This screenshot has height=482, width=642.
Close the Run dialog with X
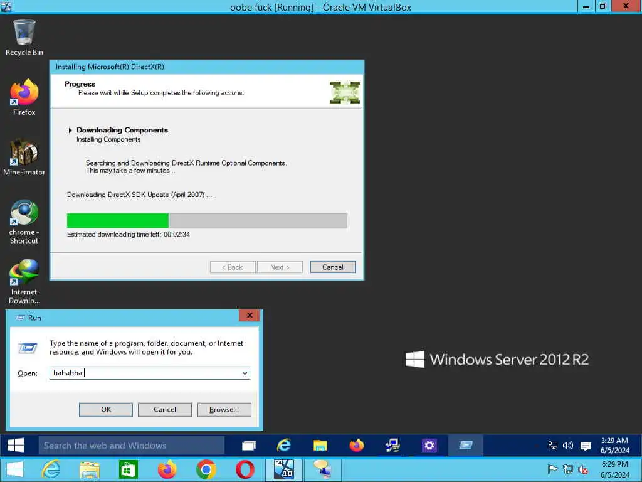pyautogui.click(x=250, y=315)
